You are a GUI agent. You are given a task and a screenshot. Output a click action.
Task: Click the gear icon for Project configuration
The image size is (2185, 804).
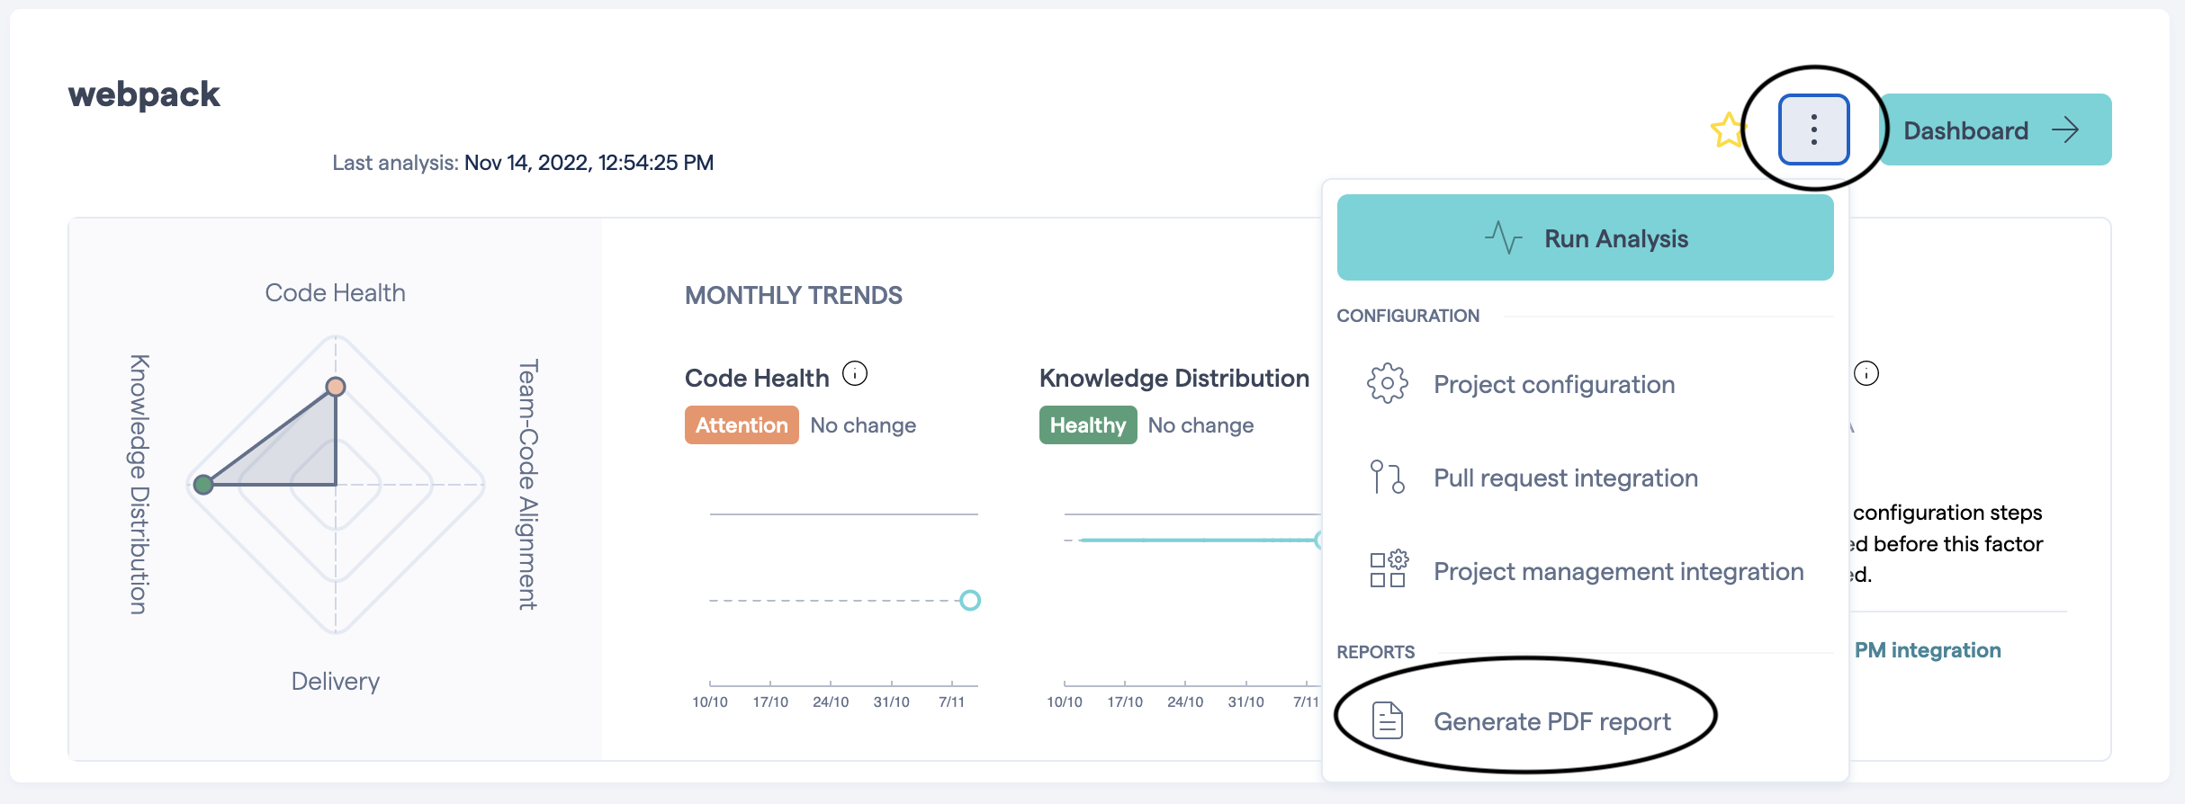click(x=1387, y=384)
